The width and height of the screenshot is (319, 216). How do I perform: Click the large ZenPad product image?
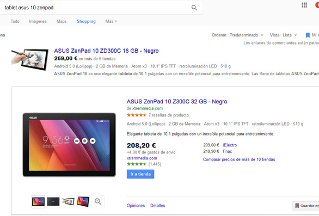point(69,145)
